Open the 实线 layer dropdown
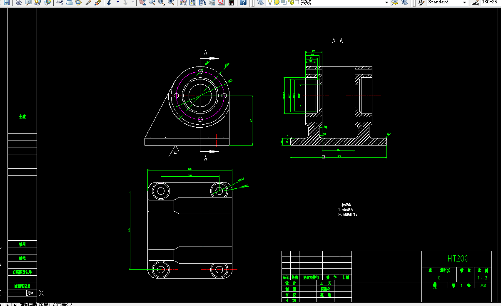This screenshot has height=306, width=501. 386,2
